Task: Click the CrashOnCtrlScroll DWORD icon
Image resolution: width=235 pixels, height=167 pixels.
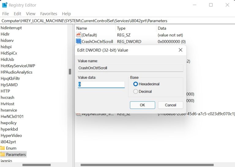Action: [79, 41]
